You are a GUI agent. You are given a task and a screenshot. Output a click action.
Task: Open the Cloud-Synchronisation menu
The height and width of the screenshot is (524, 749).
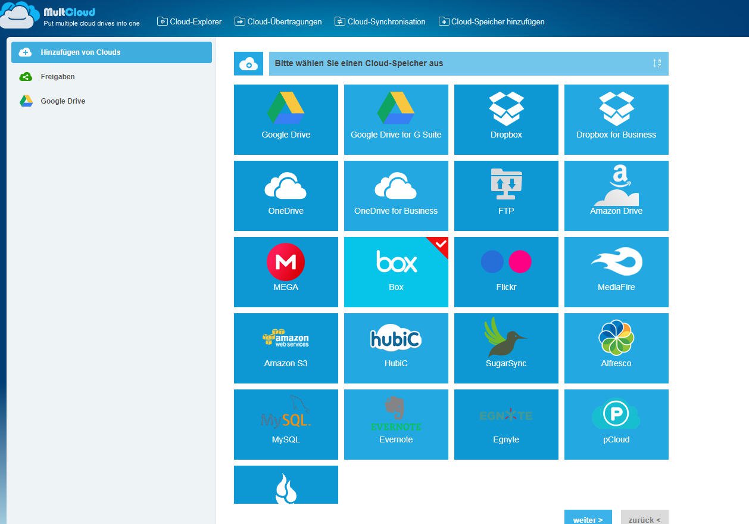[x=380, y=21]
